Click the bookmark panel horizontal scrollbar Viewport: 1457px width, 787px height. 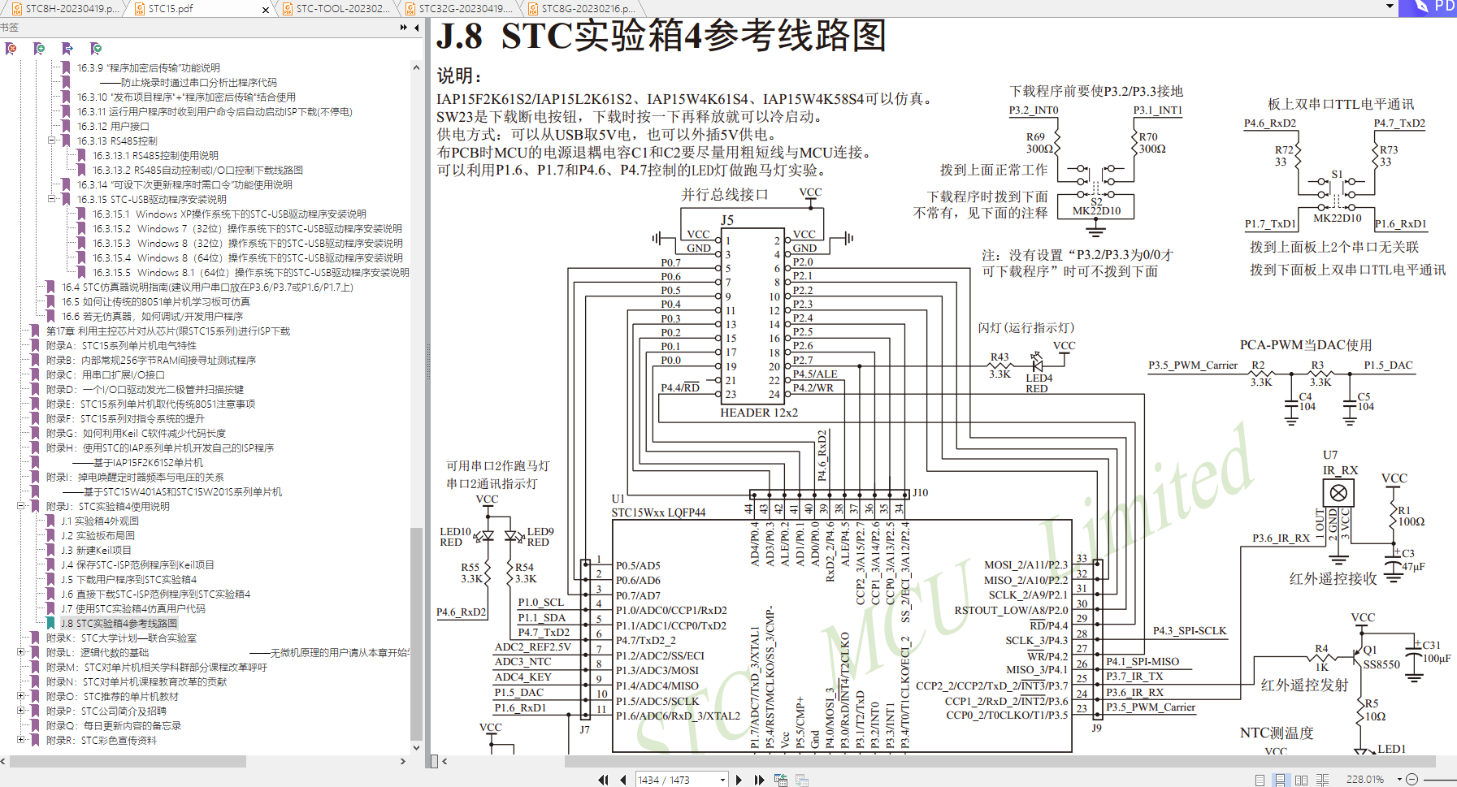[128, 762]
